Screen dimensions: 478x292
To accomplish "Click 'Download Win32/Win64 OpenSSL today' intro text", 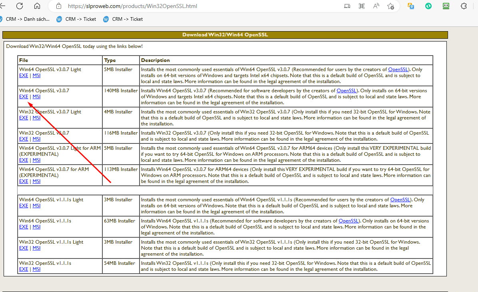I will pyautogui.click(x=74, y=46).
